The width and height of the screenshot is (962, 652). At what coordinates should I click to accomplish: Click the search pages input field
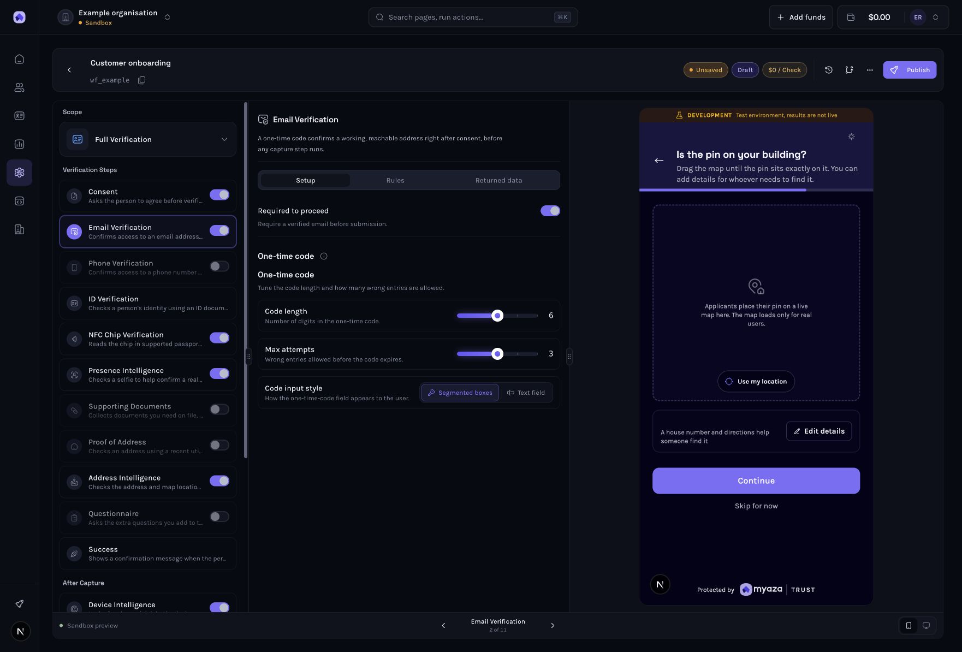pyautogui.click(x=473, y=17)
